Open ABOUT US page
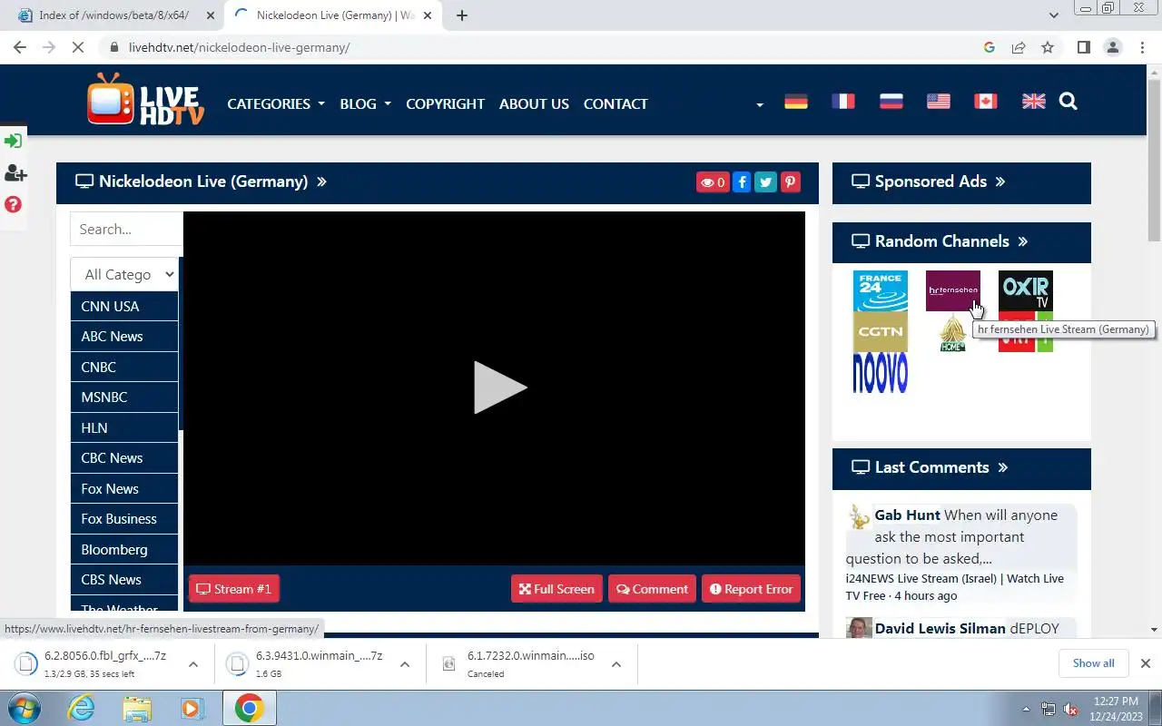 click(x=534, y=103)
